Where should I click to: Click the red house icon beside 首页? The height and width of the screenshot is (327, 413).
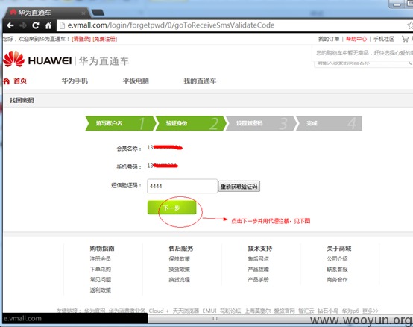tap(7, 81)
